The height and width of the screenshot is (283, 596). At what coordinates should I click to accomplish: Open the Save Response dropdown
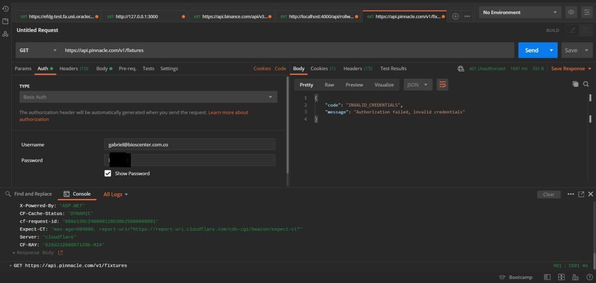(571, 68)
